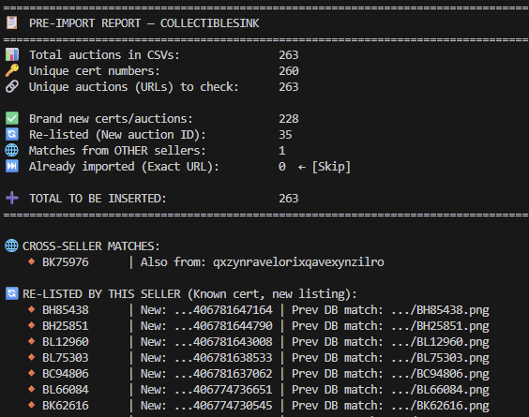
Task: Click the 'Already imported (Exact URL):' label
Action: click(x=124, y=167)
